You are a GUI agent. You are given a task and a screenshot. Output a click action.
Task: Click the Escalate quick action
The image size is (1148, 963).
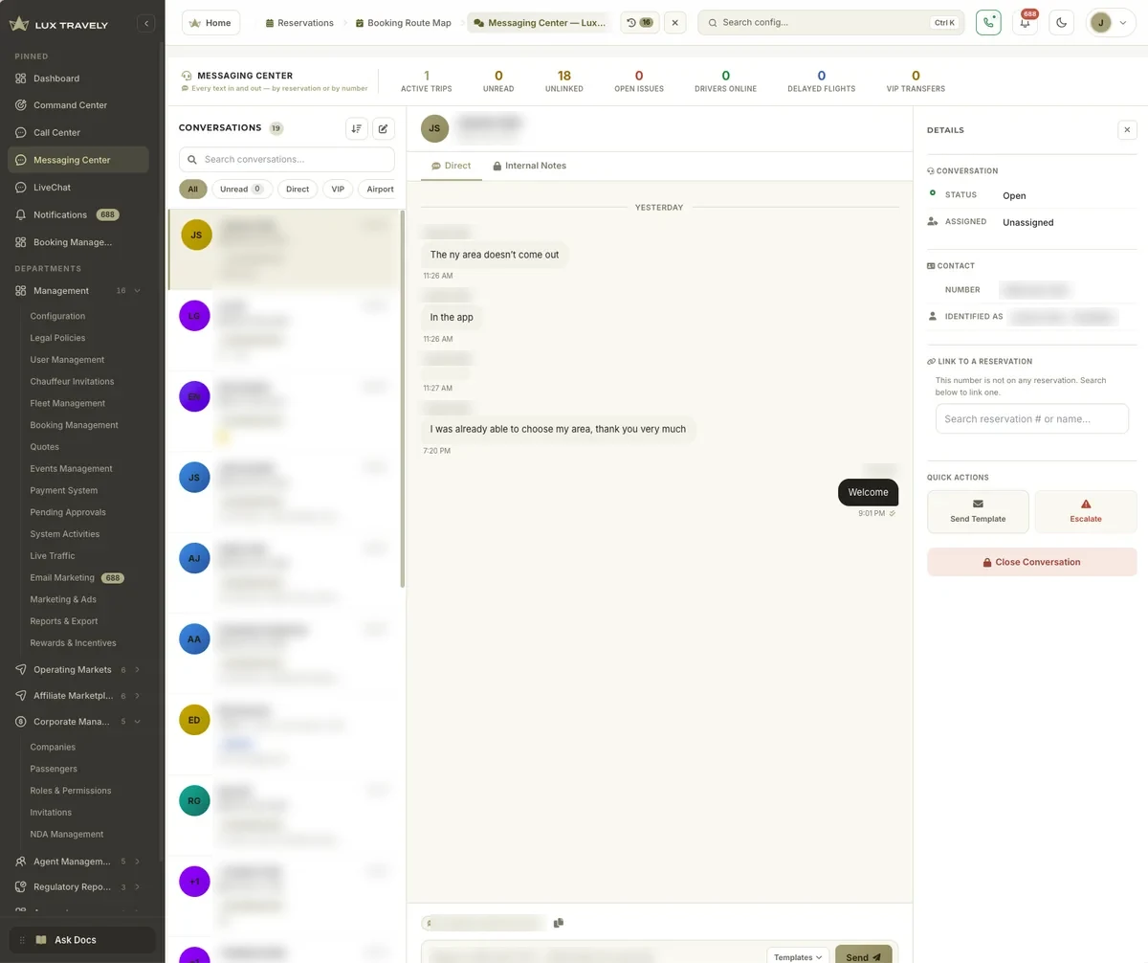click(1086, 511)
